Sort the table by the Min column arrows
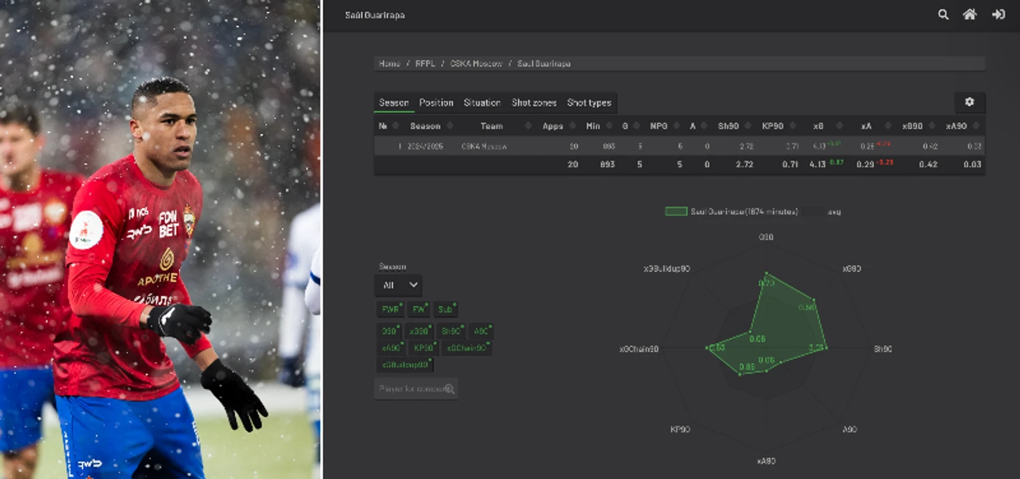This screenshot has width=1020, height=479. click(x=609, y=126)
